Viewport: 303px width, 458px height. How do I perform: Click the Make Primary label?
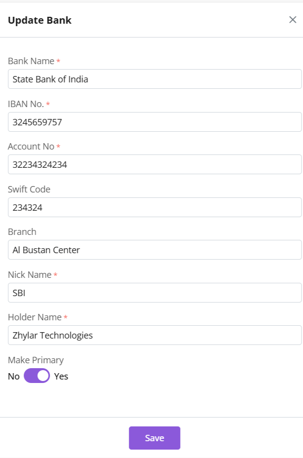point(36,360)
